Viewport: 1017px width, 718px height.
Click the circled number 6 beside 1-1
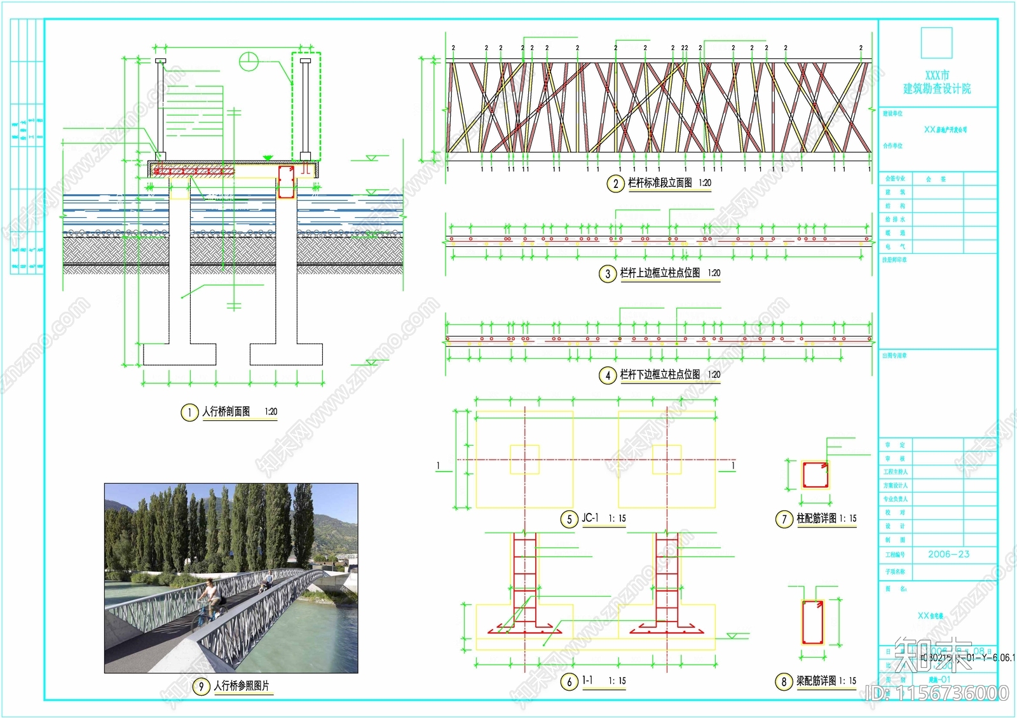pos(569,682)
